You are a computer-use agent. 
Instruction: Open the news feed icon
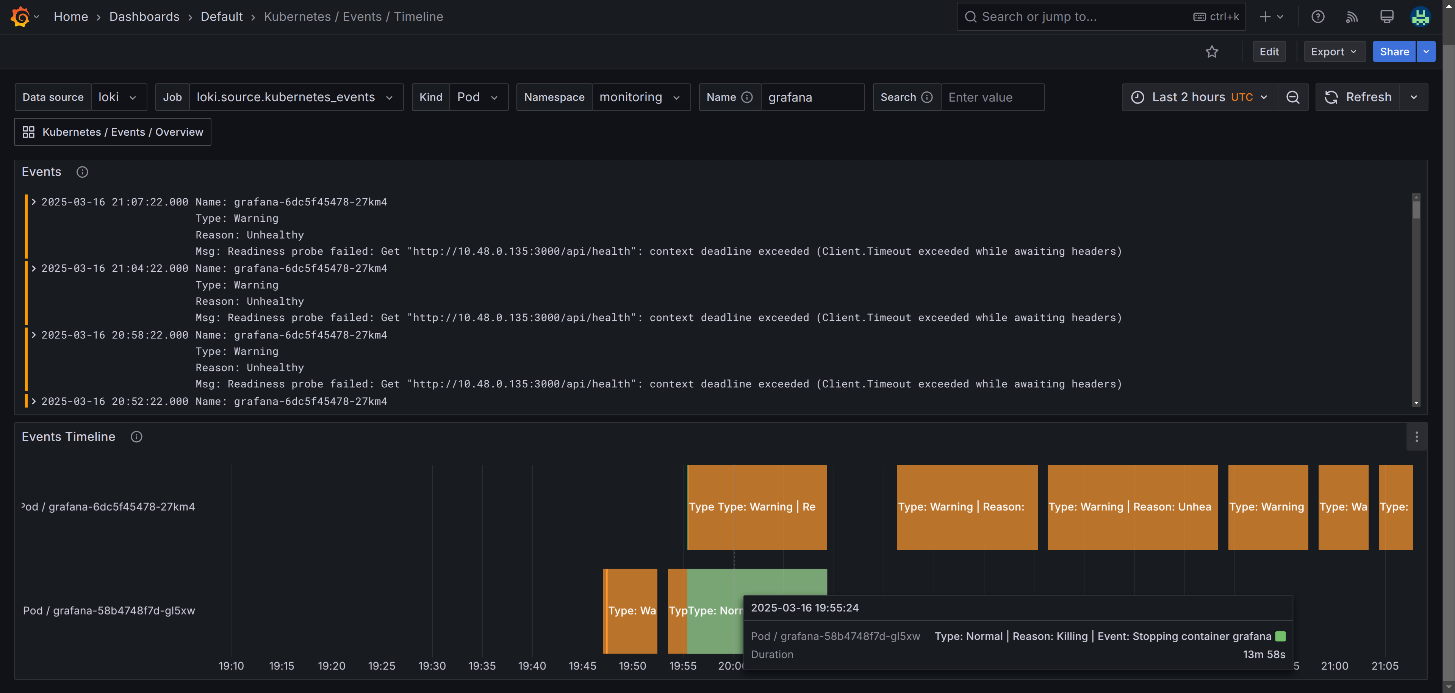[1352, 16]
